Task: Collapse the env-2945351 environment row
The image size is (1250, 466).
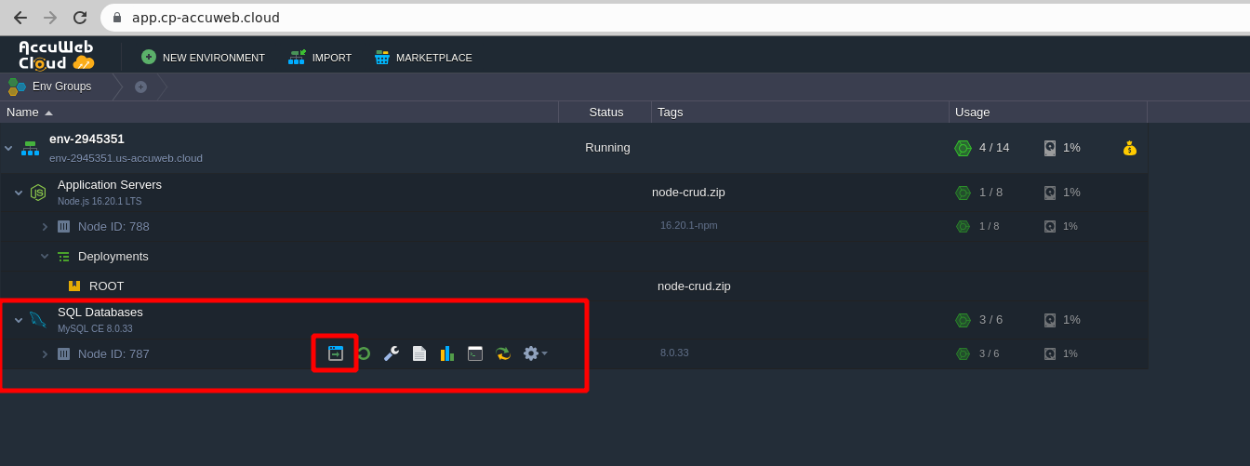Action: (8, 148)
